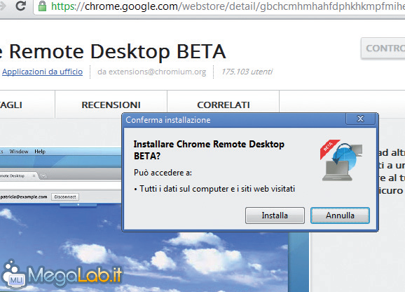This screenshot has height=292, width=405.
Task: Open the Applicazioni da ufficio link
Action: coord(42,72)
